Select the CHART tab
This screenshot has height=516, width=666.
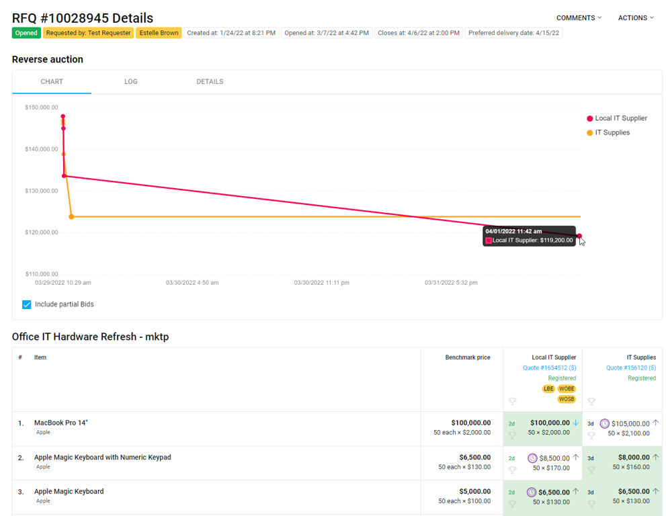tap(52, 81)
